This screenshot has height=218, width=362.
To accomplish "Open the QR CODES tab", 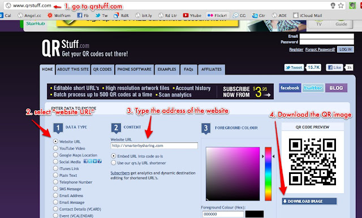I will point(102,69).
